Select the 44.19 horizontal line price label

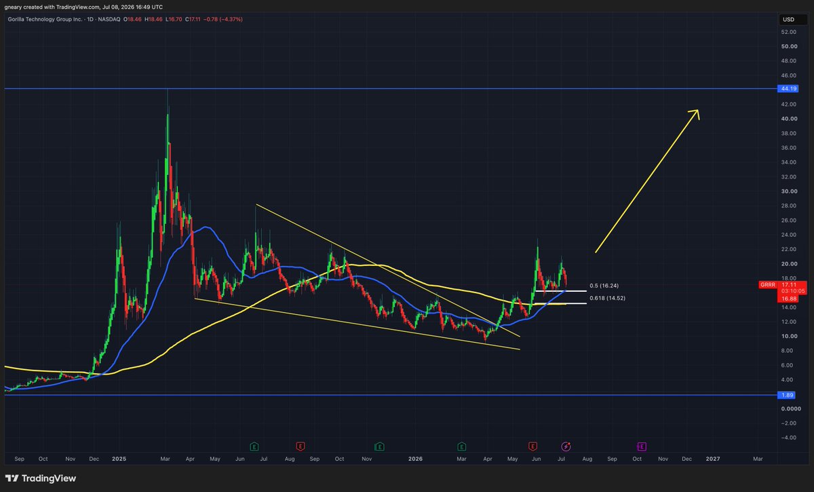(788, 89)
